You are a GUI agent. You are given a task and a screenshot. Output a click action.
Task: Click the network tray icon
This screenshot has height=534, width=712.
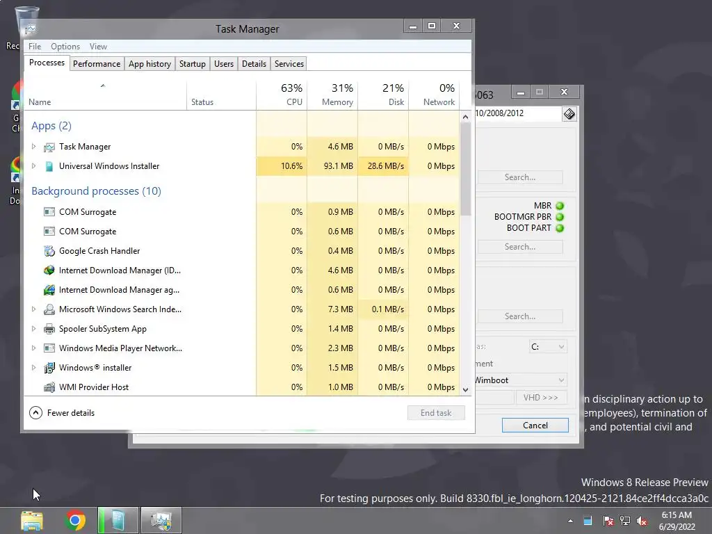pos(625,521)
